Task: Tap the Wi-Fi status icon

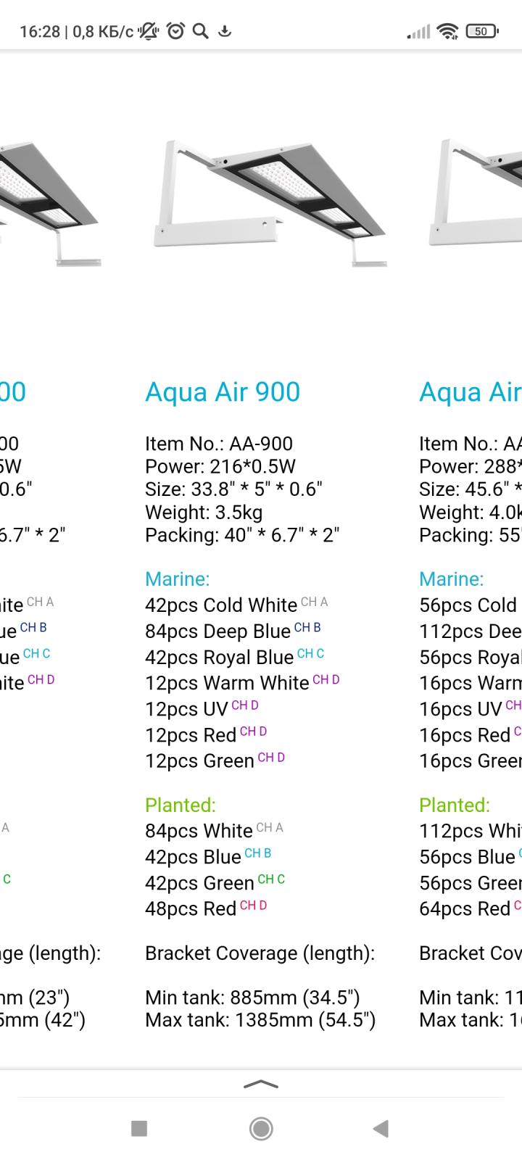Action: [449, 31]
